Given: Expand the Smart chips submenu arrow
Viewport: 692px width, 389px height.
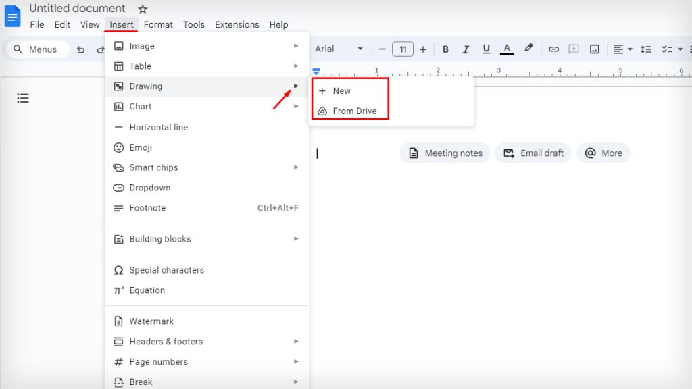Looking at the screenshot, I should [296, 167].
